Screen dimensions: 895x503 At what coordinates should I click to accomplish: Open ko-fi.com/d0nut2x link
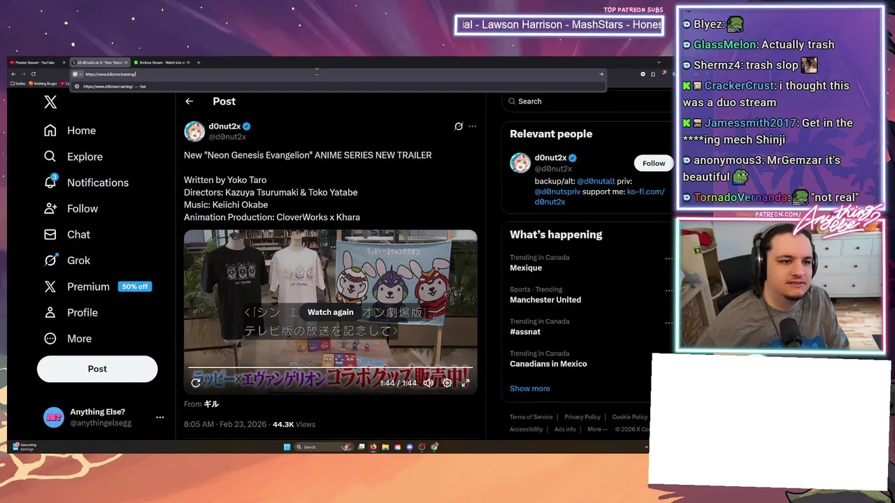click(x=599, y=196)
